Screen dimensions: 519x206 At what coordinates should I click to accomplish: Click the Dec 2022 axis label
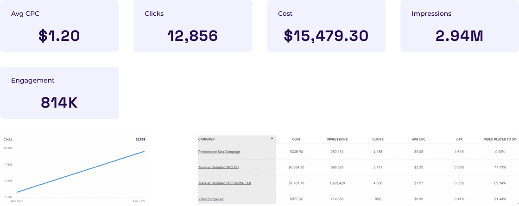click(x=139, y=201)
